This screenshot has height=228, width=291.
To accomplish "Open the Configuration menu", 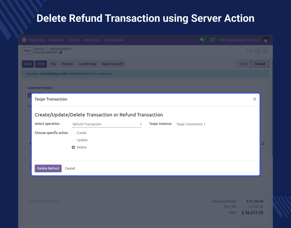I will [x=113, y=40].
